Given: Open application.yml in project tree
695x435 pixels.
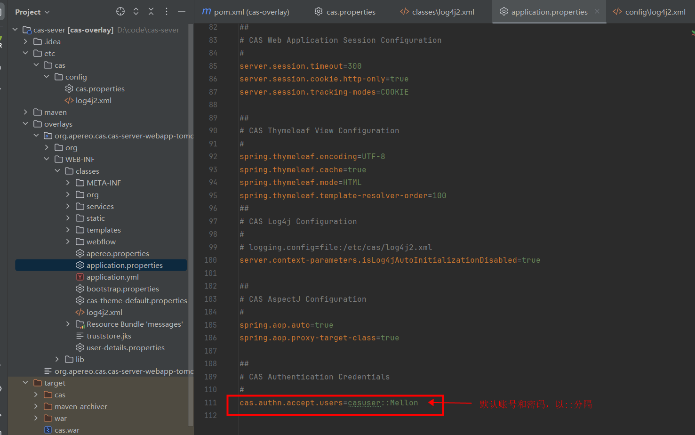Looking at the screenshot, I should pos(112,277).
